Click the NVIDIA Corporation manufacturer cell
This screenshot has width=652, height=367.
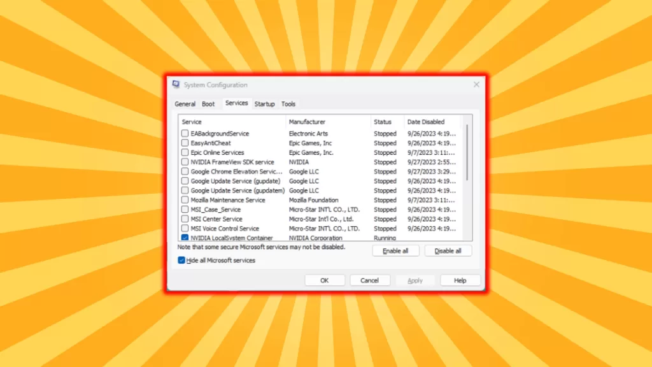click(x=316, y=238)
